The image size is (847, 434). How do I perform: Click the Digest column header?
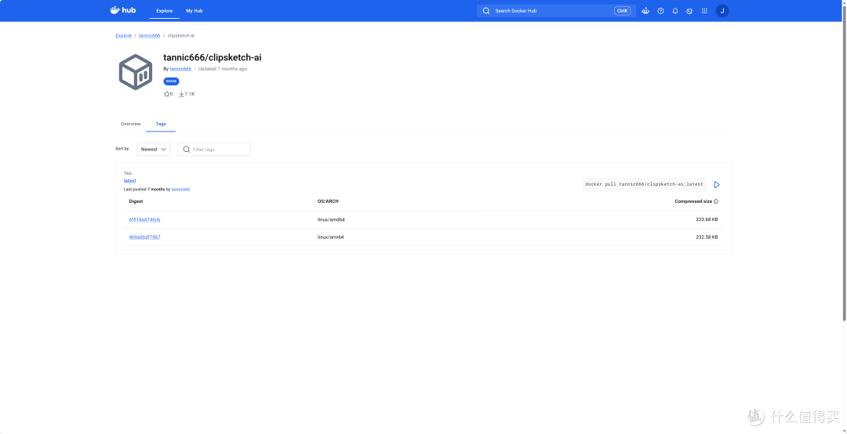coord(136,201)
